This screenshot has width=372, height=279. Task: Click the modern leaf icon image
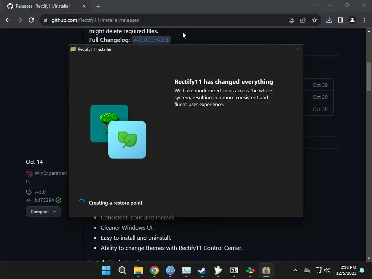[127, 140]
